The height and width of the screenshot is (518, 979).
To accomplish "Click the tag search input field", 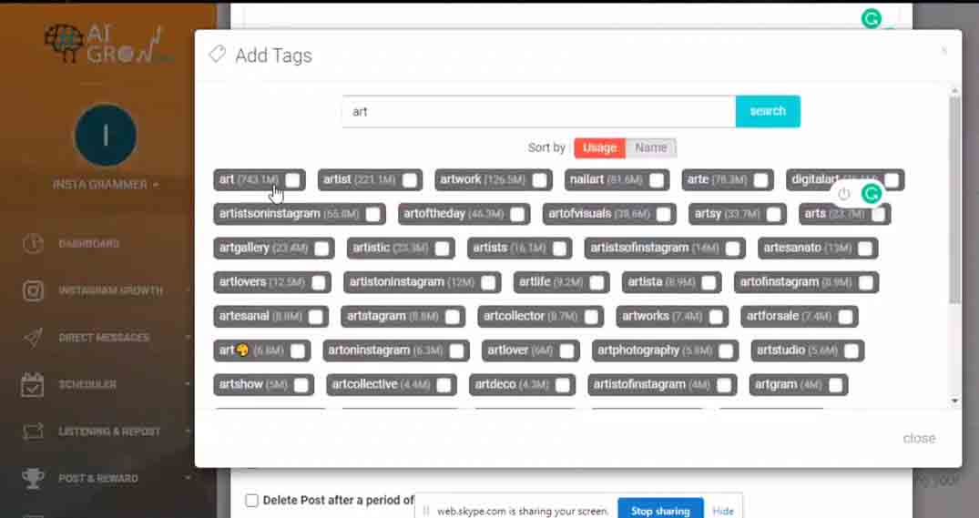I will coord(537,111).
